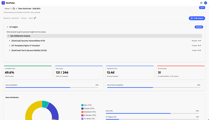Click the Closed legend blue swatch
The height and width of the screenshot is (120, 209).
(82, 109)
